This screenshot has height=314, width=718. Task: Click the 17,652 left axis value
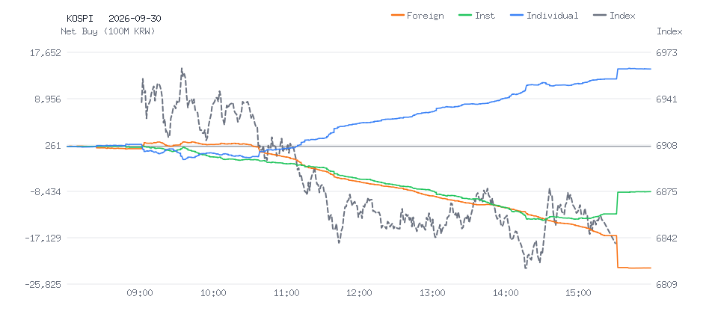pyautogui.click(x=46, y=52)
